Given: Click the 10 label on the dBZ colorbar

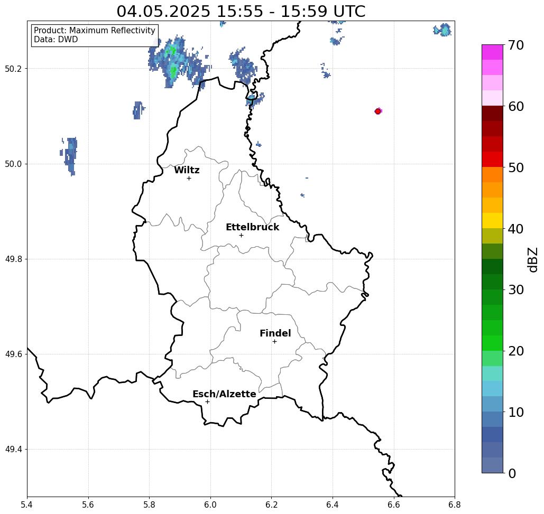Looking at the screenshot, I should point(515,412).
